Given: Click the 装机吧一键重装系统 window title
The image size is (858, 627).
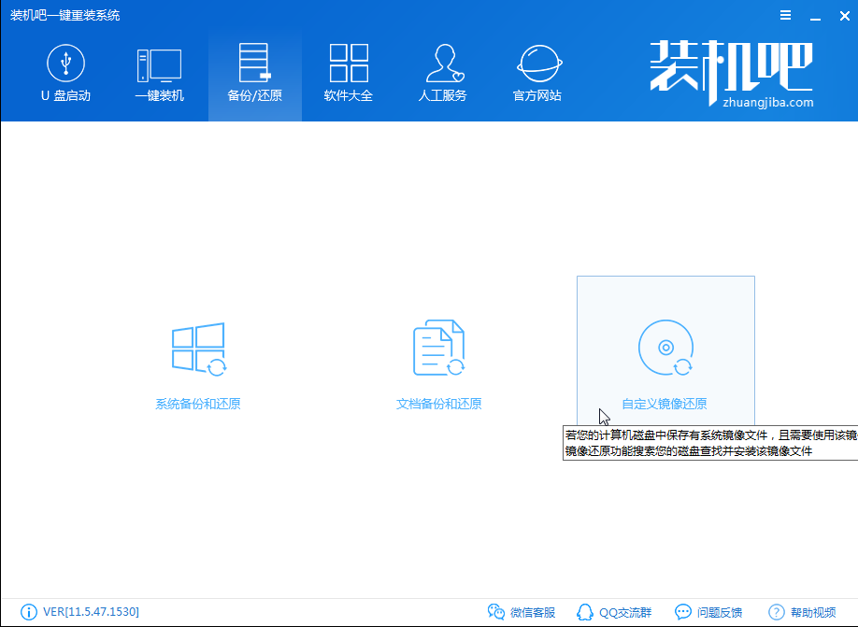Looking at the screenshot, I should [x=64, y=15].
